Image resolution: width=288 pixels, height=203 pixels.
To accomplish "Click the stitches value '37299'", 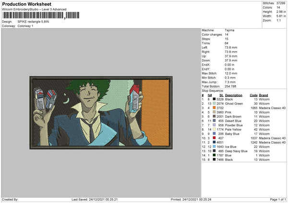I will 281,3.
